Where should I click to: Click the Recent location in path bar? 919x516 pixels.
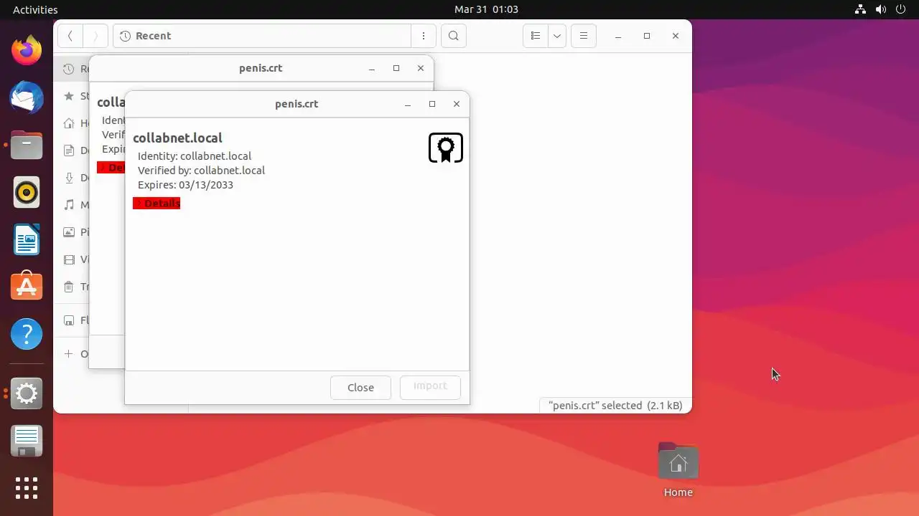pyautogui.click(x=146, y=36)
